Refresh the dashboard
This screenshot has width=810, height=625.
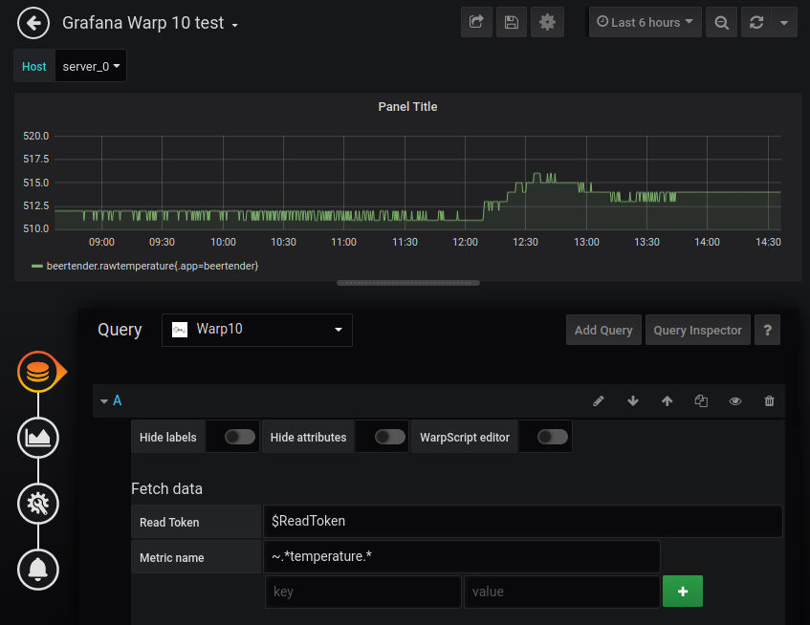(x=756, y=22)
